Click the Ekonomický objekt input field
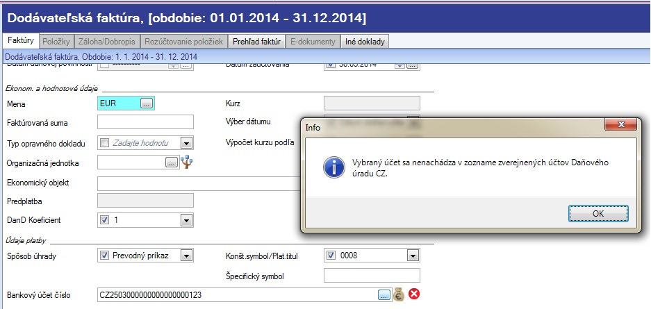This screenshot has height=309, width=651. tap(199, 183)
